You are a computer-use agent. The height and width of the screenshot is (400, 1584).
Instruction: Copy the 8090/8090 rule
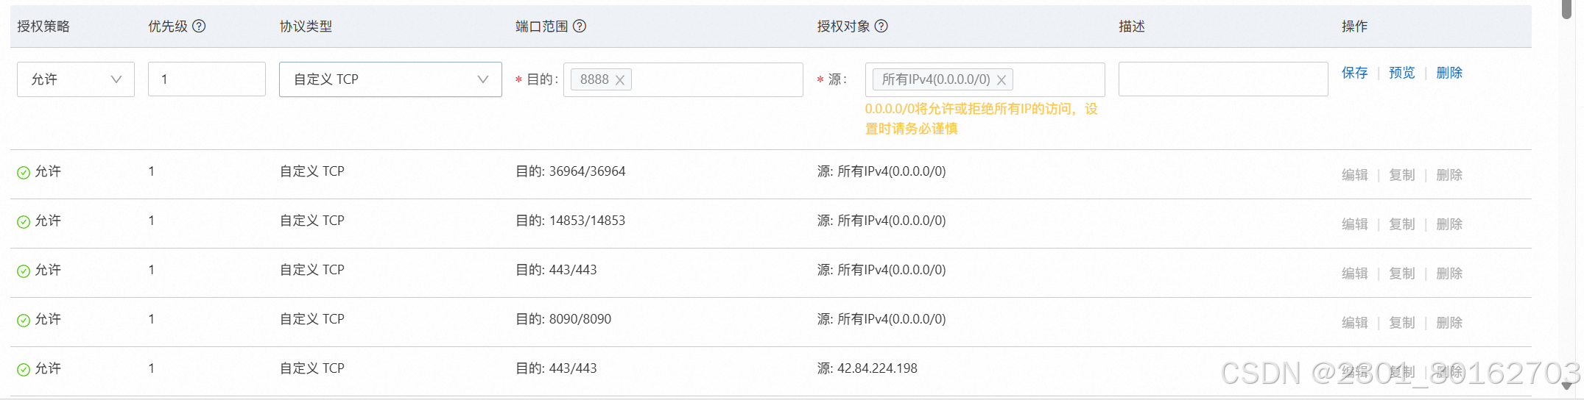click(x=1401, y=323)
